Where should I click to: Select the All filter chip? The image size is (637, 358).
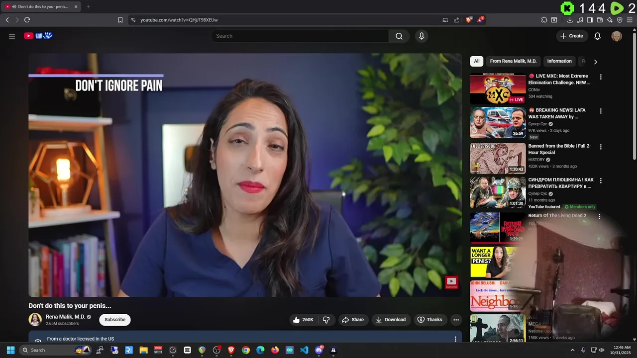(x=477, y=61)
